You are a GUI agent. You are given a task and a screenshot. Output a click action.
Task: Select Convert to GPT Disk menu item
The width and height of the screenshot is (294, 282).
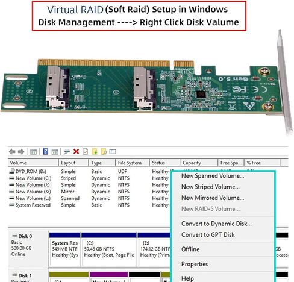(208, 234)
